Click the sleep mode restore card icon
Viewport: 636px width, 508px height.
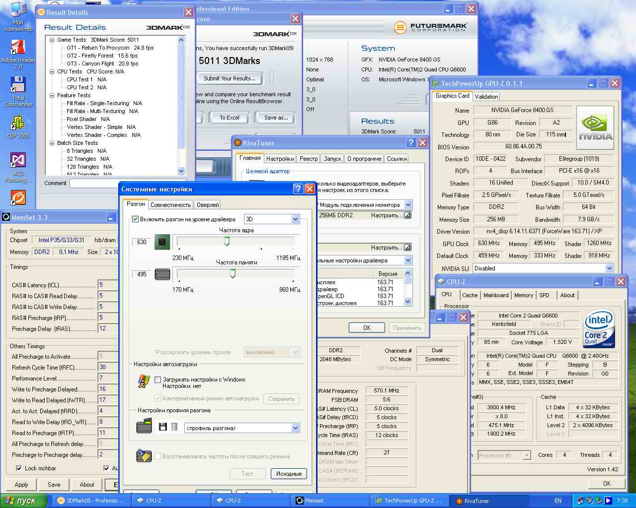(144, 456)
